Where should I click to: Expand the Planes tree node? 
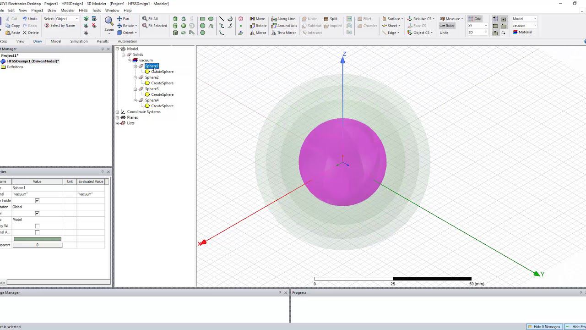point(117,117)
